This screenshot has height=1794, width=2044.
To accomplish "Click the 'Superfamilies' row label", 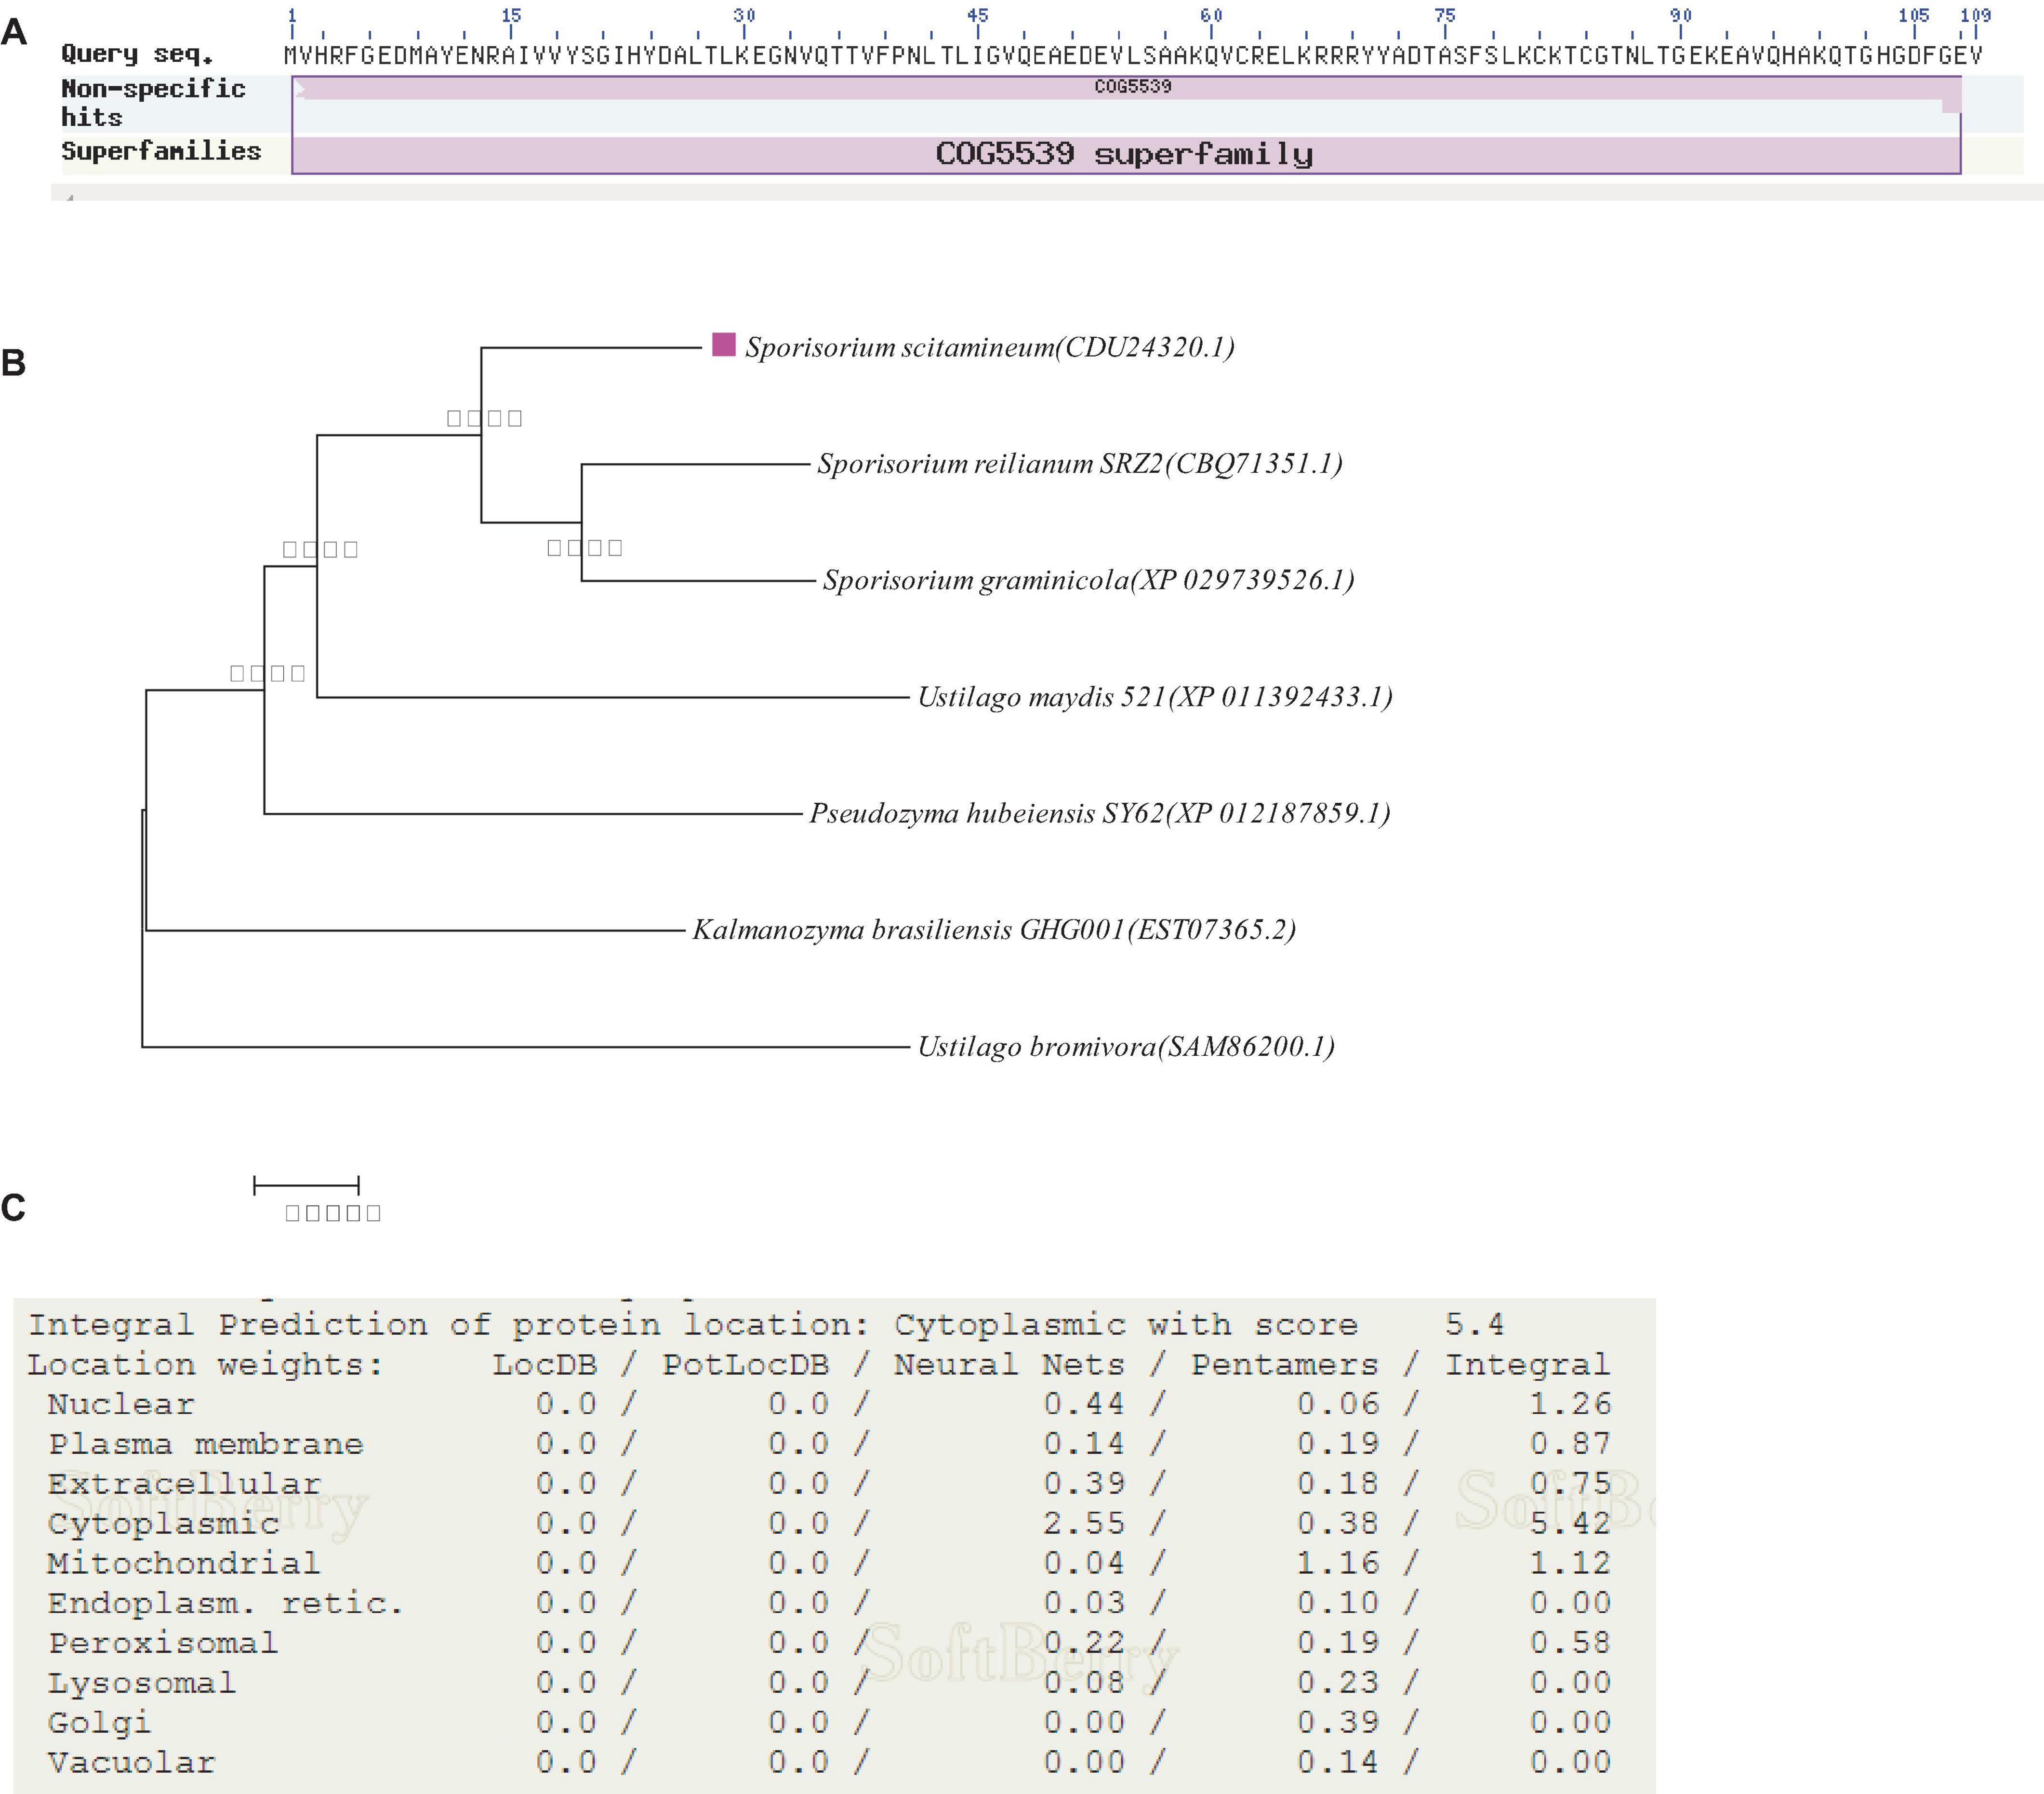I will 161,151.
